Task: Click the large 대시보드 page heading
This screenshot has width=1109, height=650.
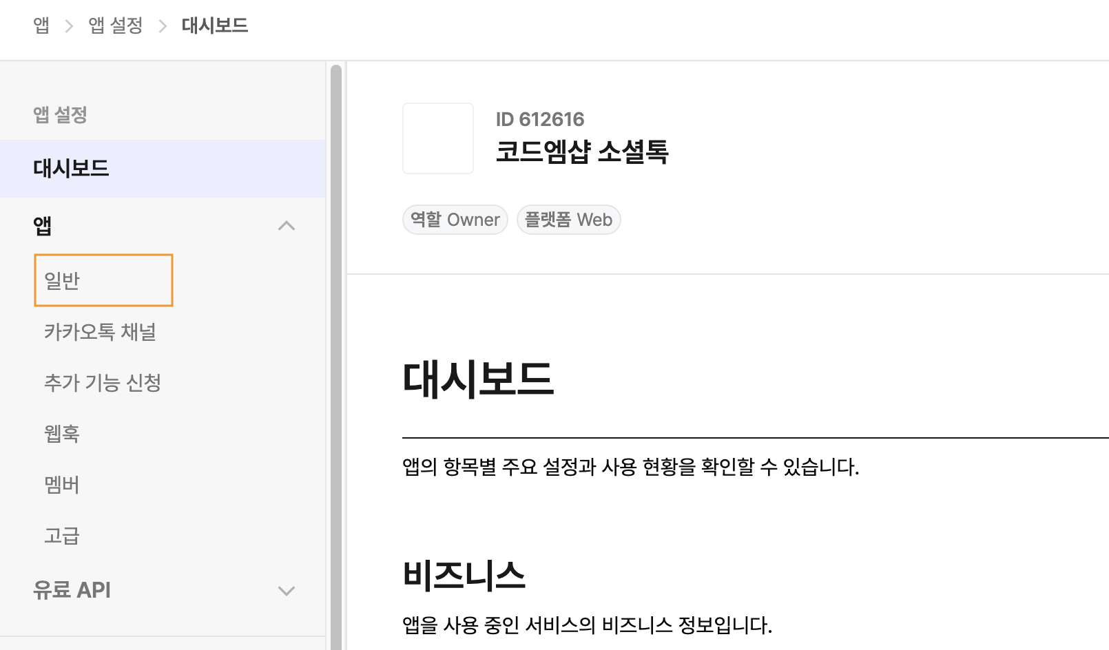Action: [478, 379]
